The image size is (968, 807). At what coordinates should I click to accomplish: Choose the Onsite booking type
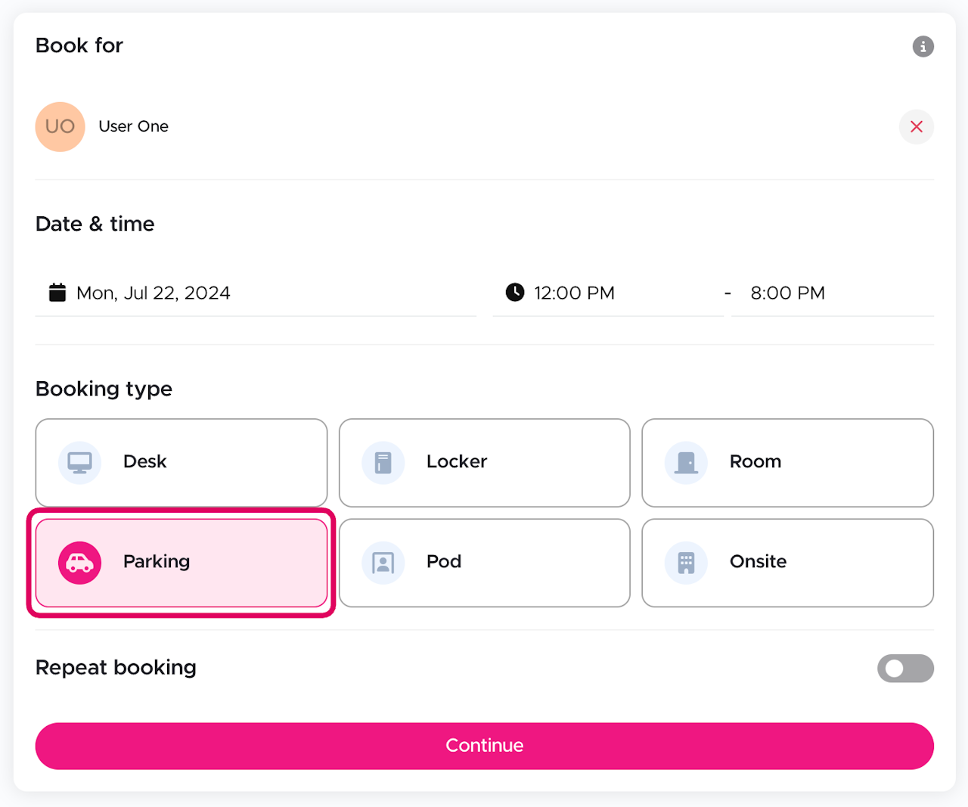787,563
